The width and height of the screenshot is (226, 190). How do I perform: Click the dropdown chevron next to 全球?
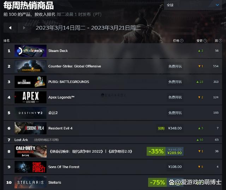217,5
